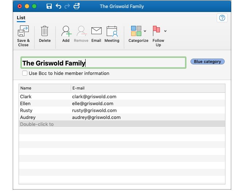This screenshot has width=244, height=191.
Task: Click the Categorize colored squares icon
Action: pos(136,31)
